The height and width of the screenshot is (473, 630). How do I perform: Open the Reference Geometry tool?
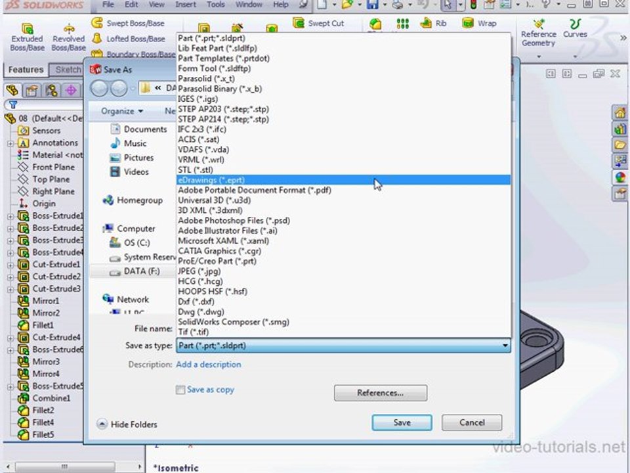pyautogui.click(x=538, y=34)
